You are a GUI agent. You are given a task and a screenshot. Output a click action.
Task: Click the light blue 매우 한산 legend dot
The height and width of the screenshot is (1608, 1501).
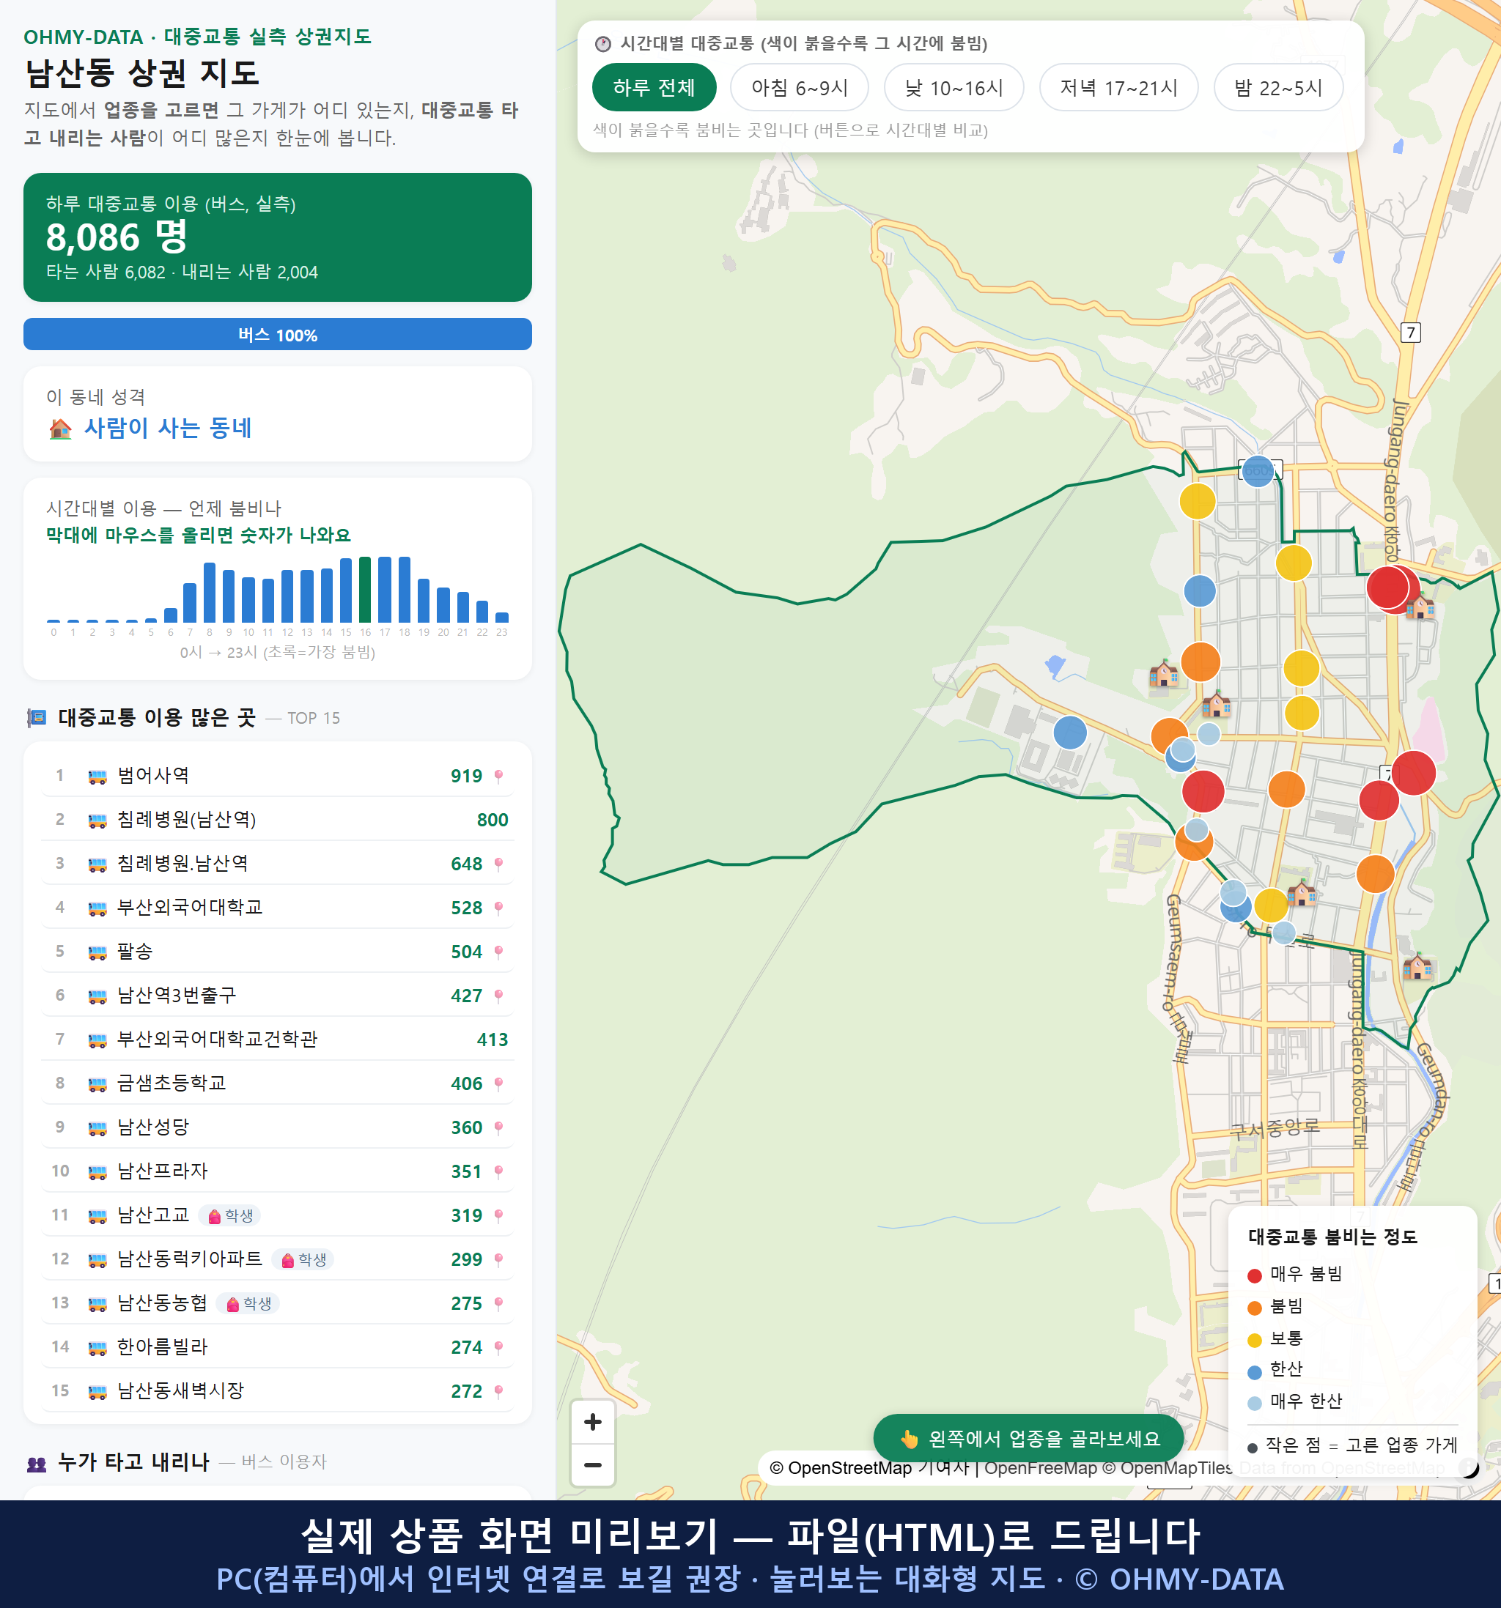[x=1254, y=1404]
